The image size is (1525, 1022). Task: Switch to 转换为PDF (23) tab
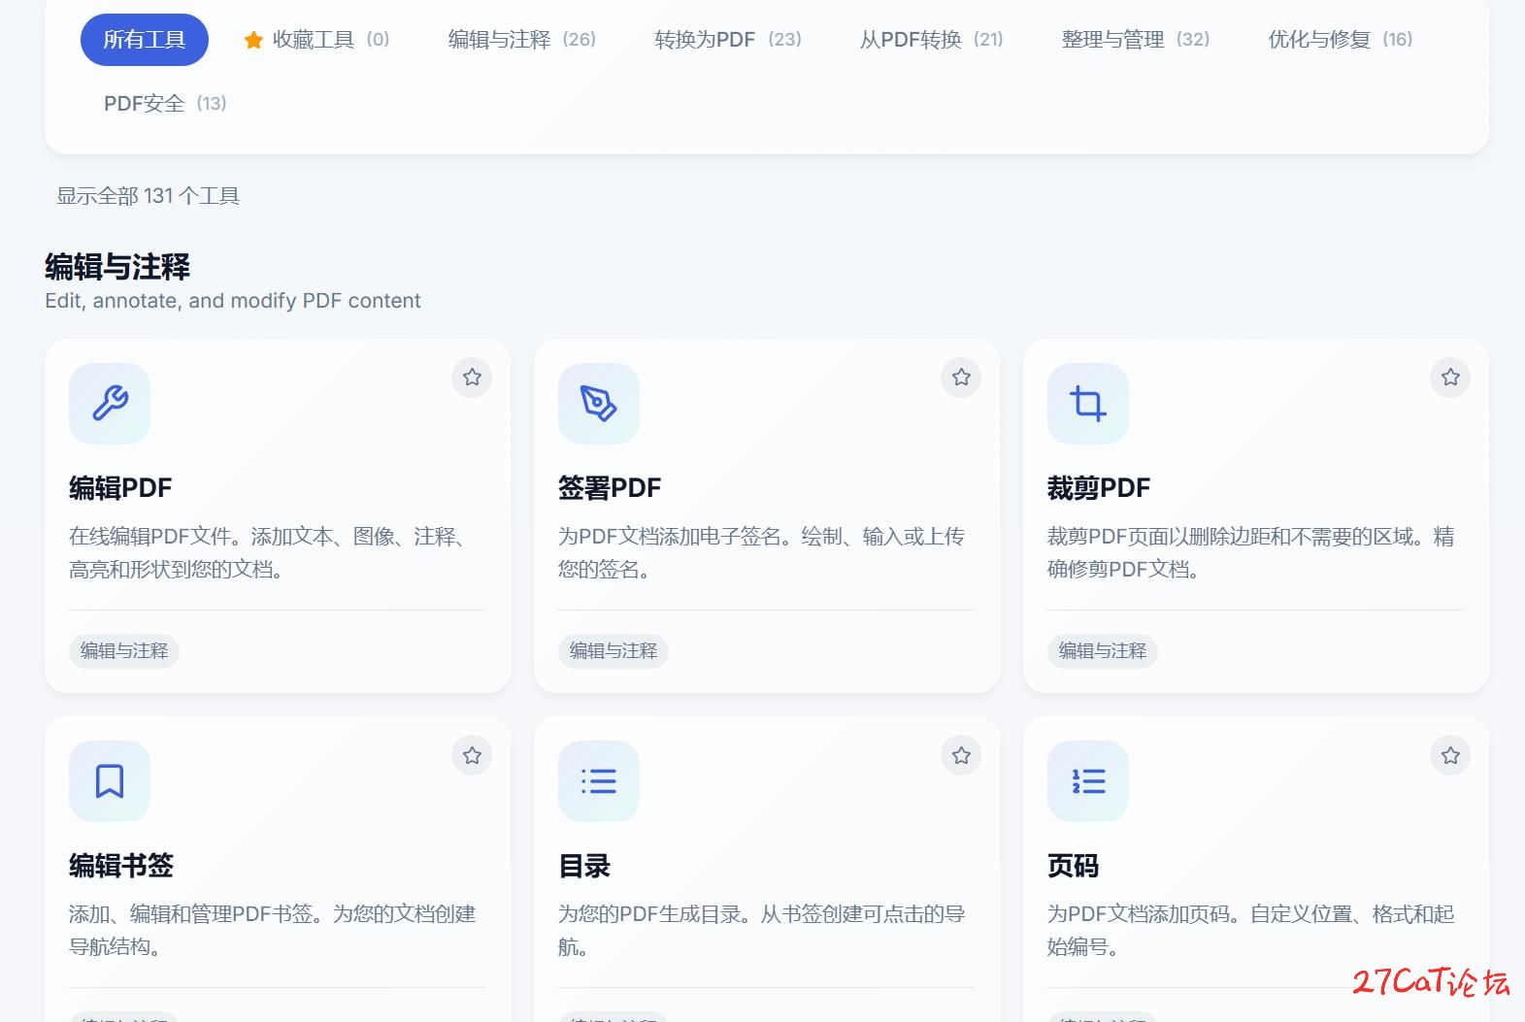(x=728, y=40)
